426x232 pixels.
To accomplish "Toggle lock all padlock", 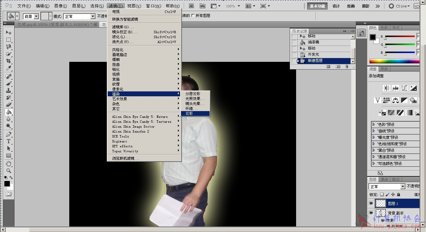I will [399, 194].
